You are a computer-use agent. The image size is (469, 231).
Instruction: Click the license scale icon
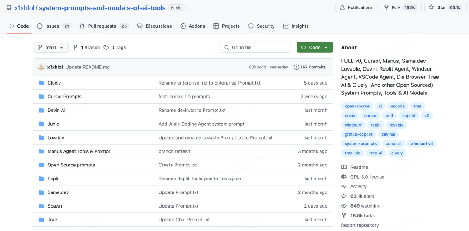coord(344,177)
